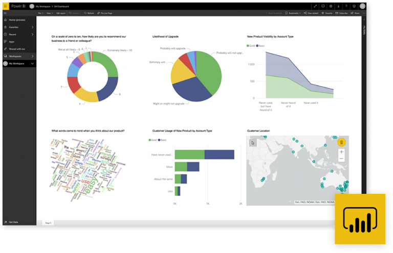Click Share in the toolbar
Screen dimensions: 393x253
pos(355,13)
